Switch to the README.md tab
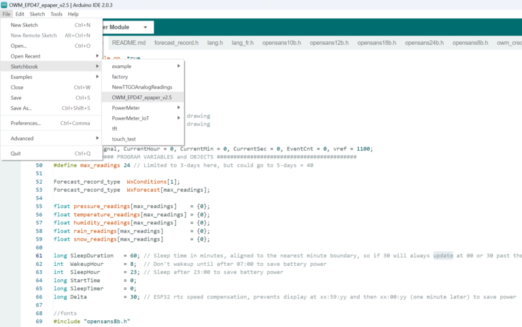This screenshot has width=522, height=327. pyautogui.click(x=128, y=42)
